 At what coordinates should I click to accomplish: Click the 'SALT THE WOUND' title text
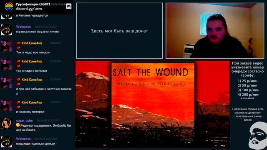(x=151, y=72)
